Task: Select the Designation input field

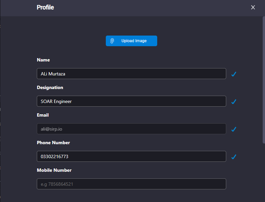Action: pyautogui.click(x=131, y=101)
